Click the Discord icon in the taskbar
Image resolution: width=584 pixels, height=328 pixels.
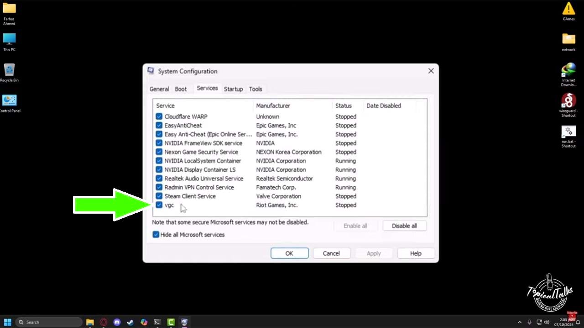coord(117,322)
